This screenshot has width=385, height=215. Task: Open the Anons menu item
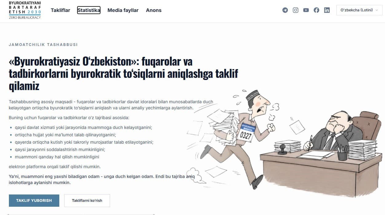pyautogui.click(x=154, y=10)
